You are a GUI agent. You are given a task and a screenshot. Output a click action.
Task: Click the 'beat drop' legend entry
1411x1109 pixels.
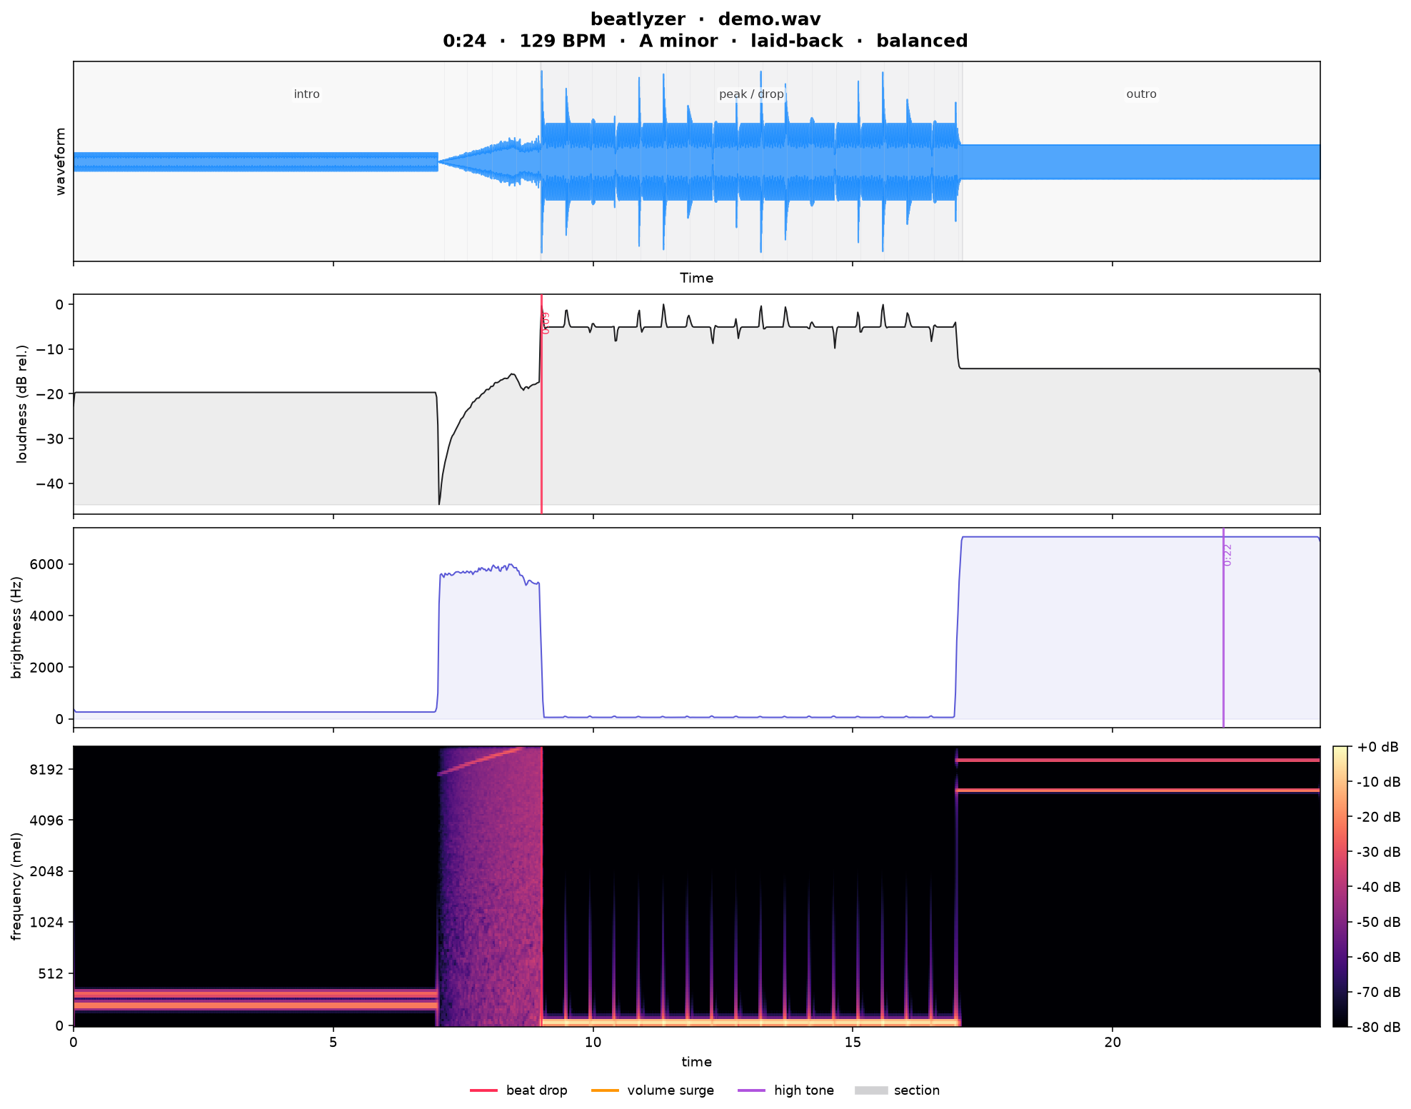click(519, 1090)
